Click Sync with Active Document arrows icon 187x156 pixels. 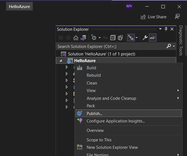[105, 38]
